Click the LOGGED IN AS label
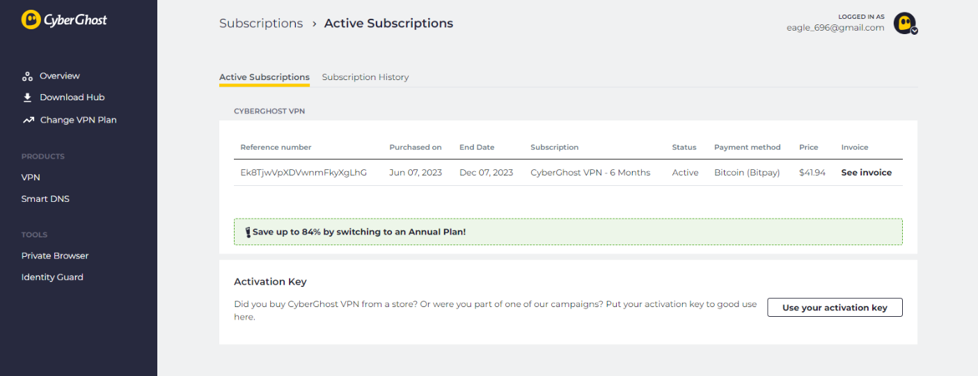The image size is (978, 376). click(862, 17)
